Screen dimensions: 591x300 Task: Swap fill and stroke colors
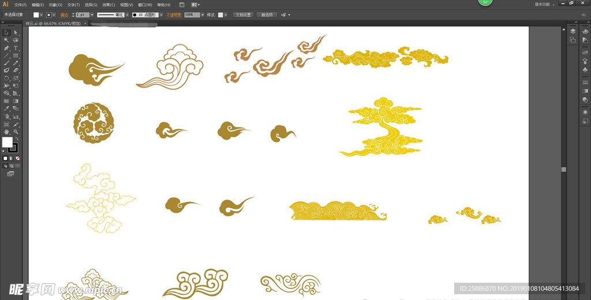[x=16, y=139]
